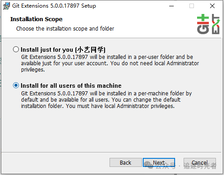This screenshot has height=175, width=224.
Task: Click the 'Git Extensions 5.0.0.17897 Setup' title text
Action: click(x=54, y=6)
